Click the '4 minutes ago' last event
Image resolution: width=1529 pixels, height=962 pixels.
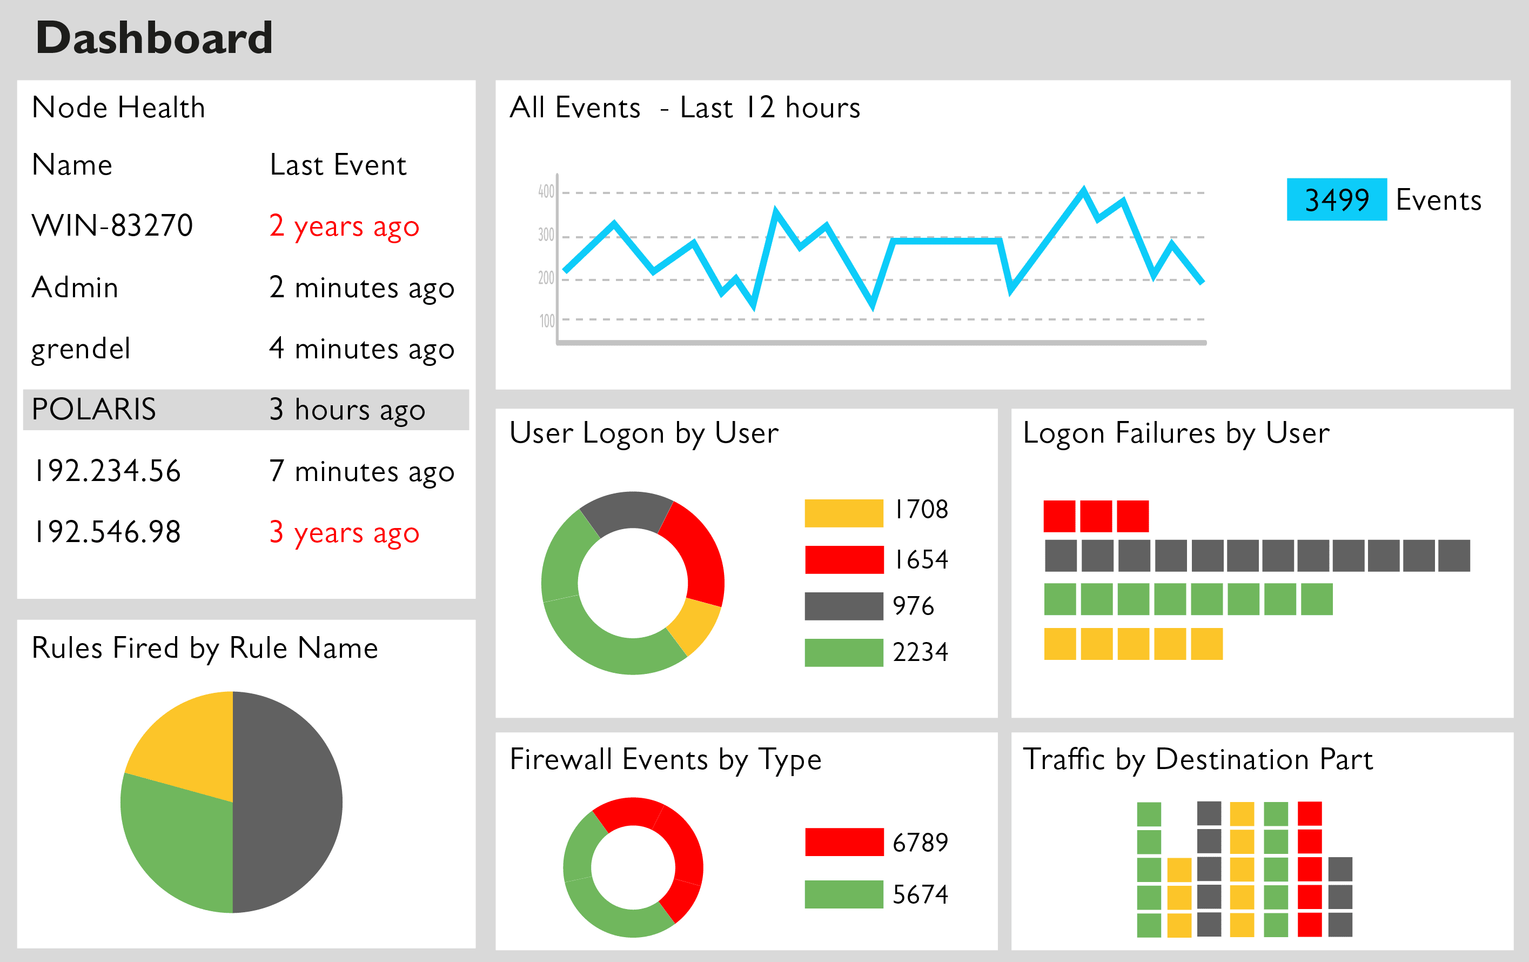[x=362, y=350]
